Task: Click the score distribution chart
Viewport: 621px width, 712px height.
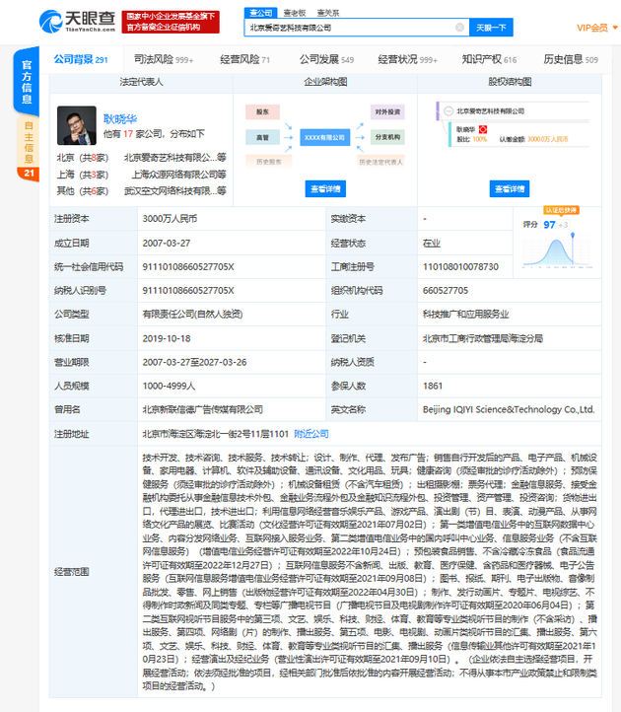Action: coord(557,251)
